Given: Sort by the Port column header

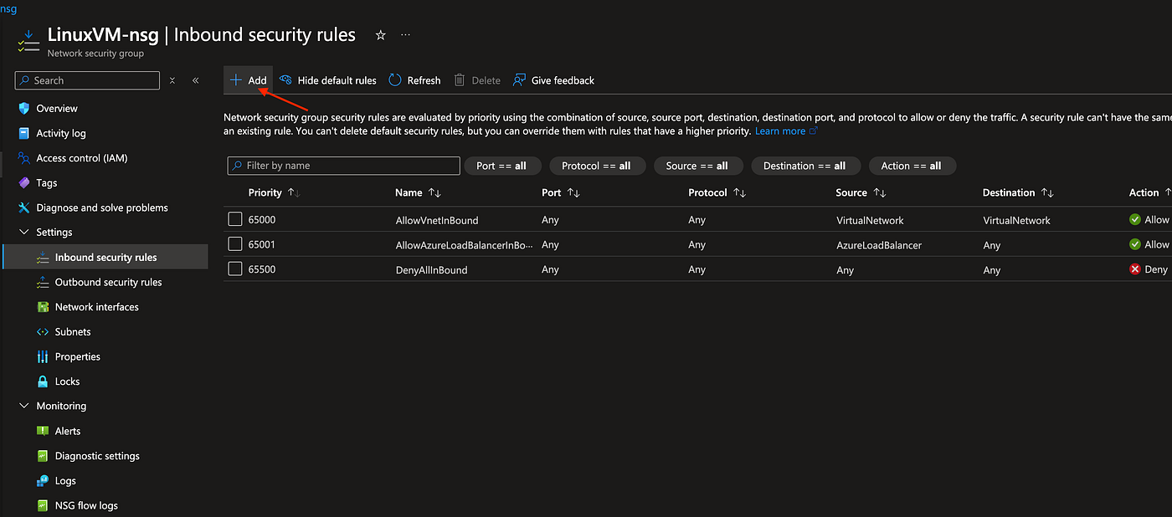Looking at the screenshot, I should pyautogui.click(x=561, y=192).
